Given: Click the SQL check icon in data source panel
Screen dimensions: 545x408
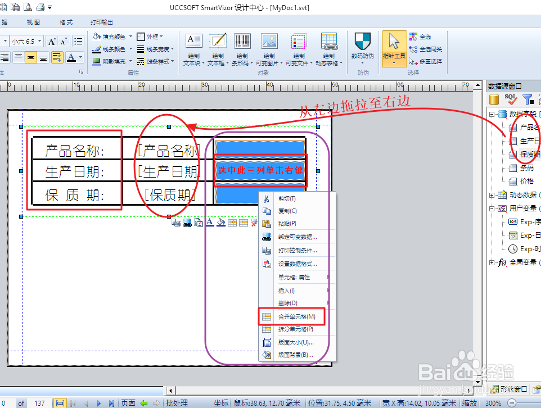Looking at the screenshot, I should pos(510,99).
